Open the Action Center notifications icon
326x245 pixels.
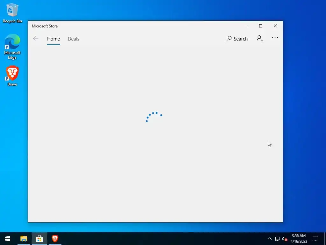point(315,239)
